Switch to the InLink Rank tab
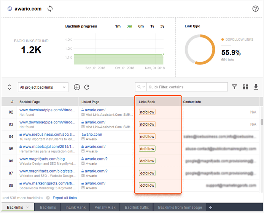This screenshot has height=213, width=264. point(75,207)
